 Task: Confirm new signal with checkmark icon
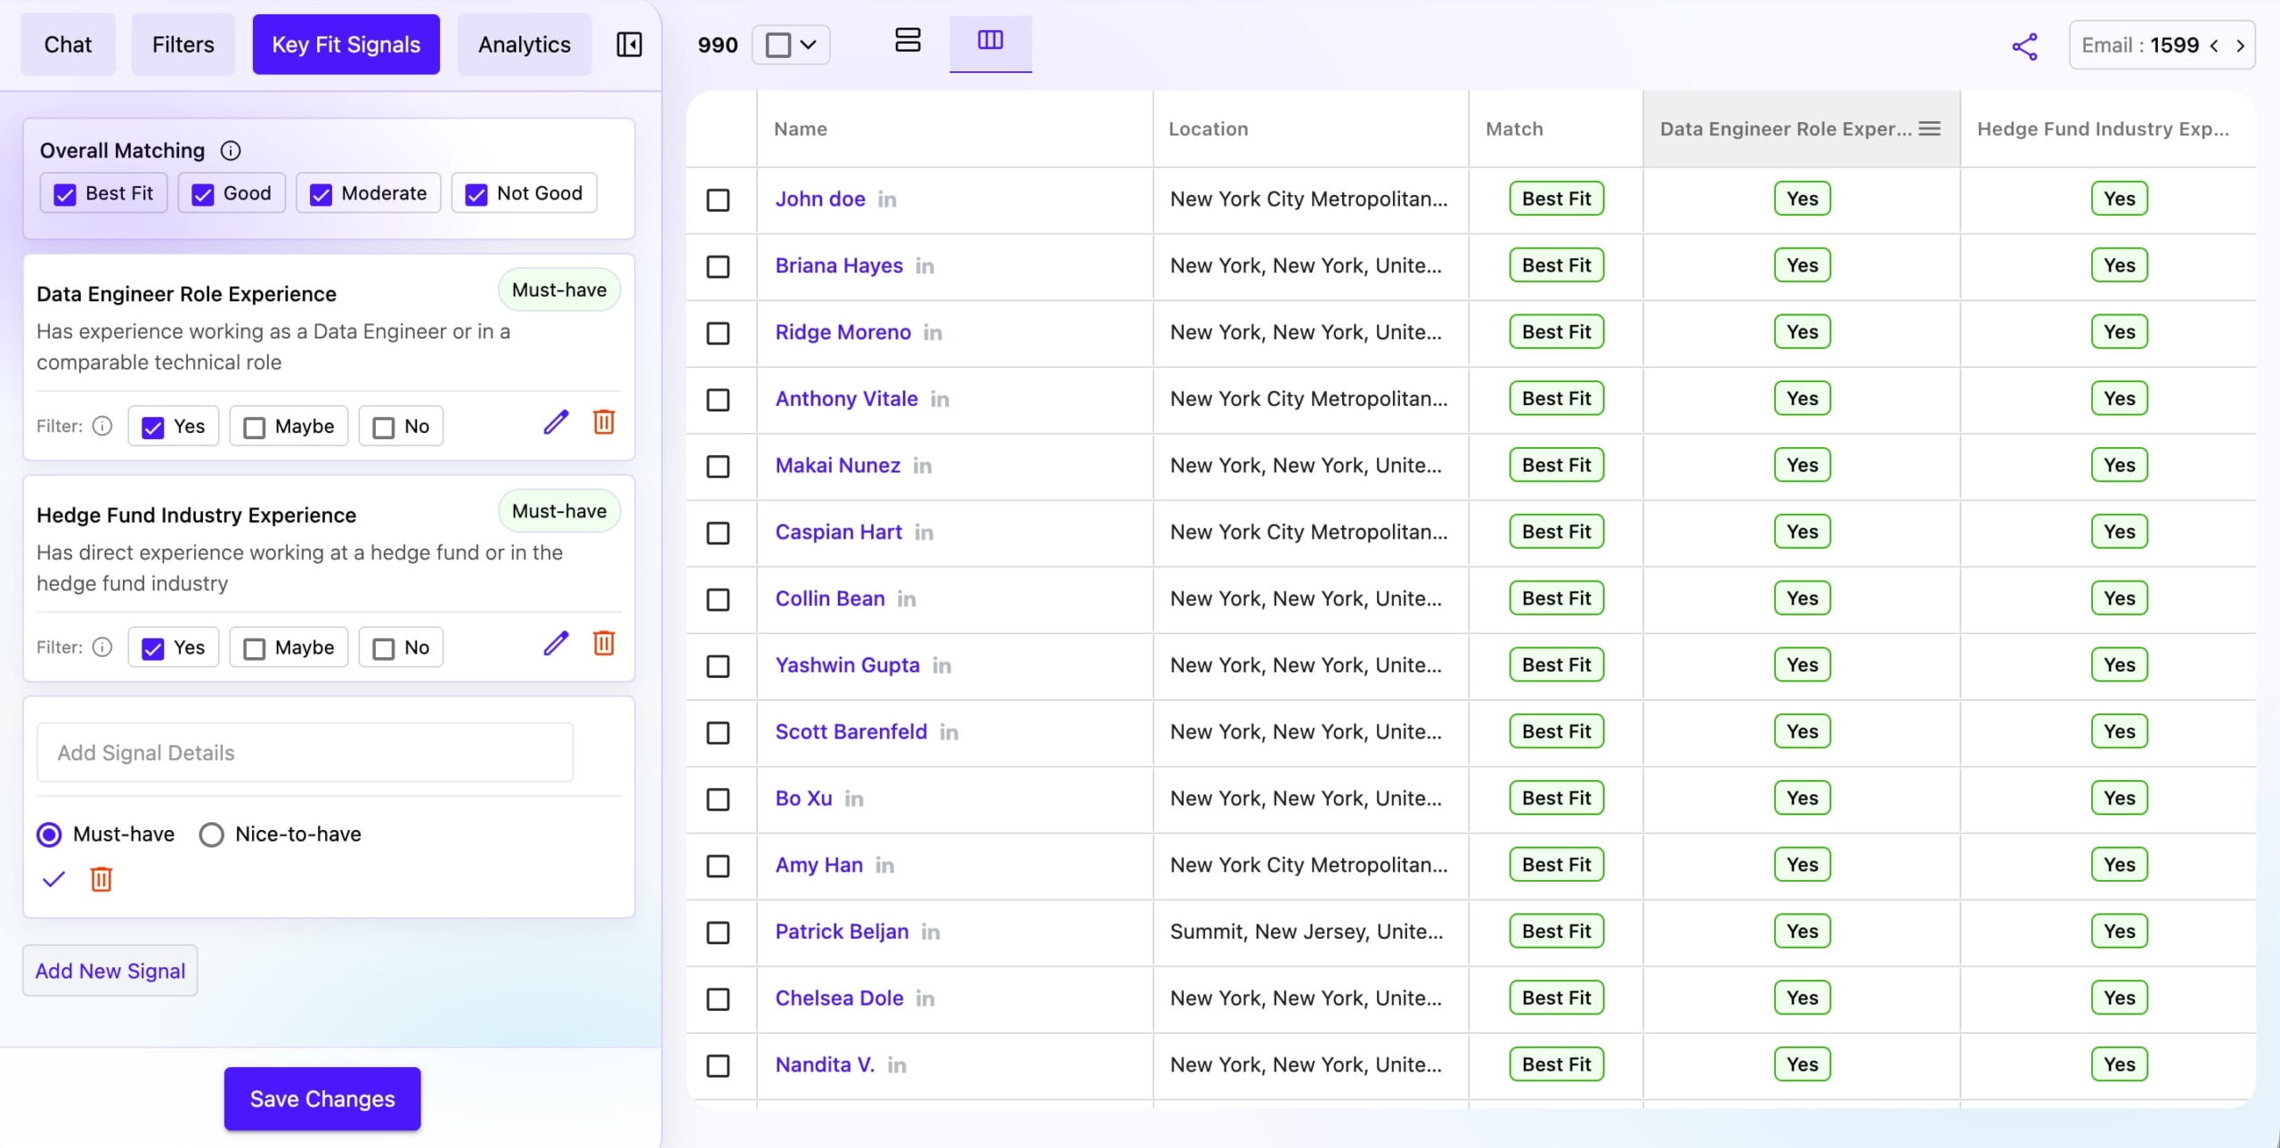click(53, 880)
